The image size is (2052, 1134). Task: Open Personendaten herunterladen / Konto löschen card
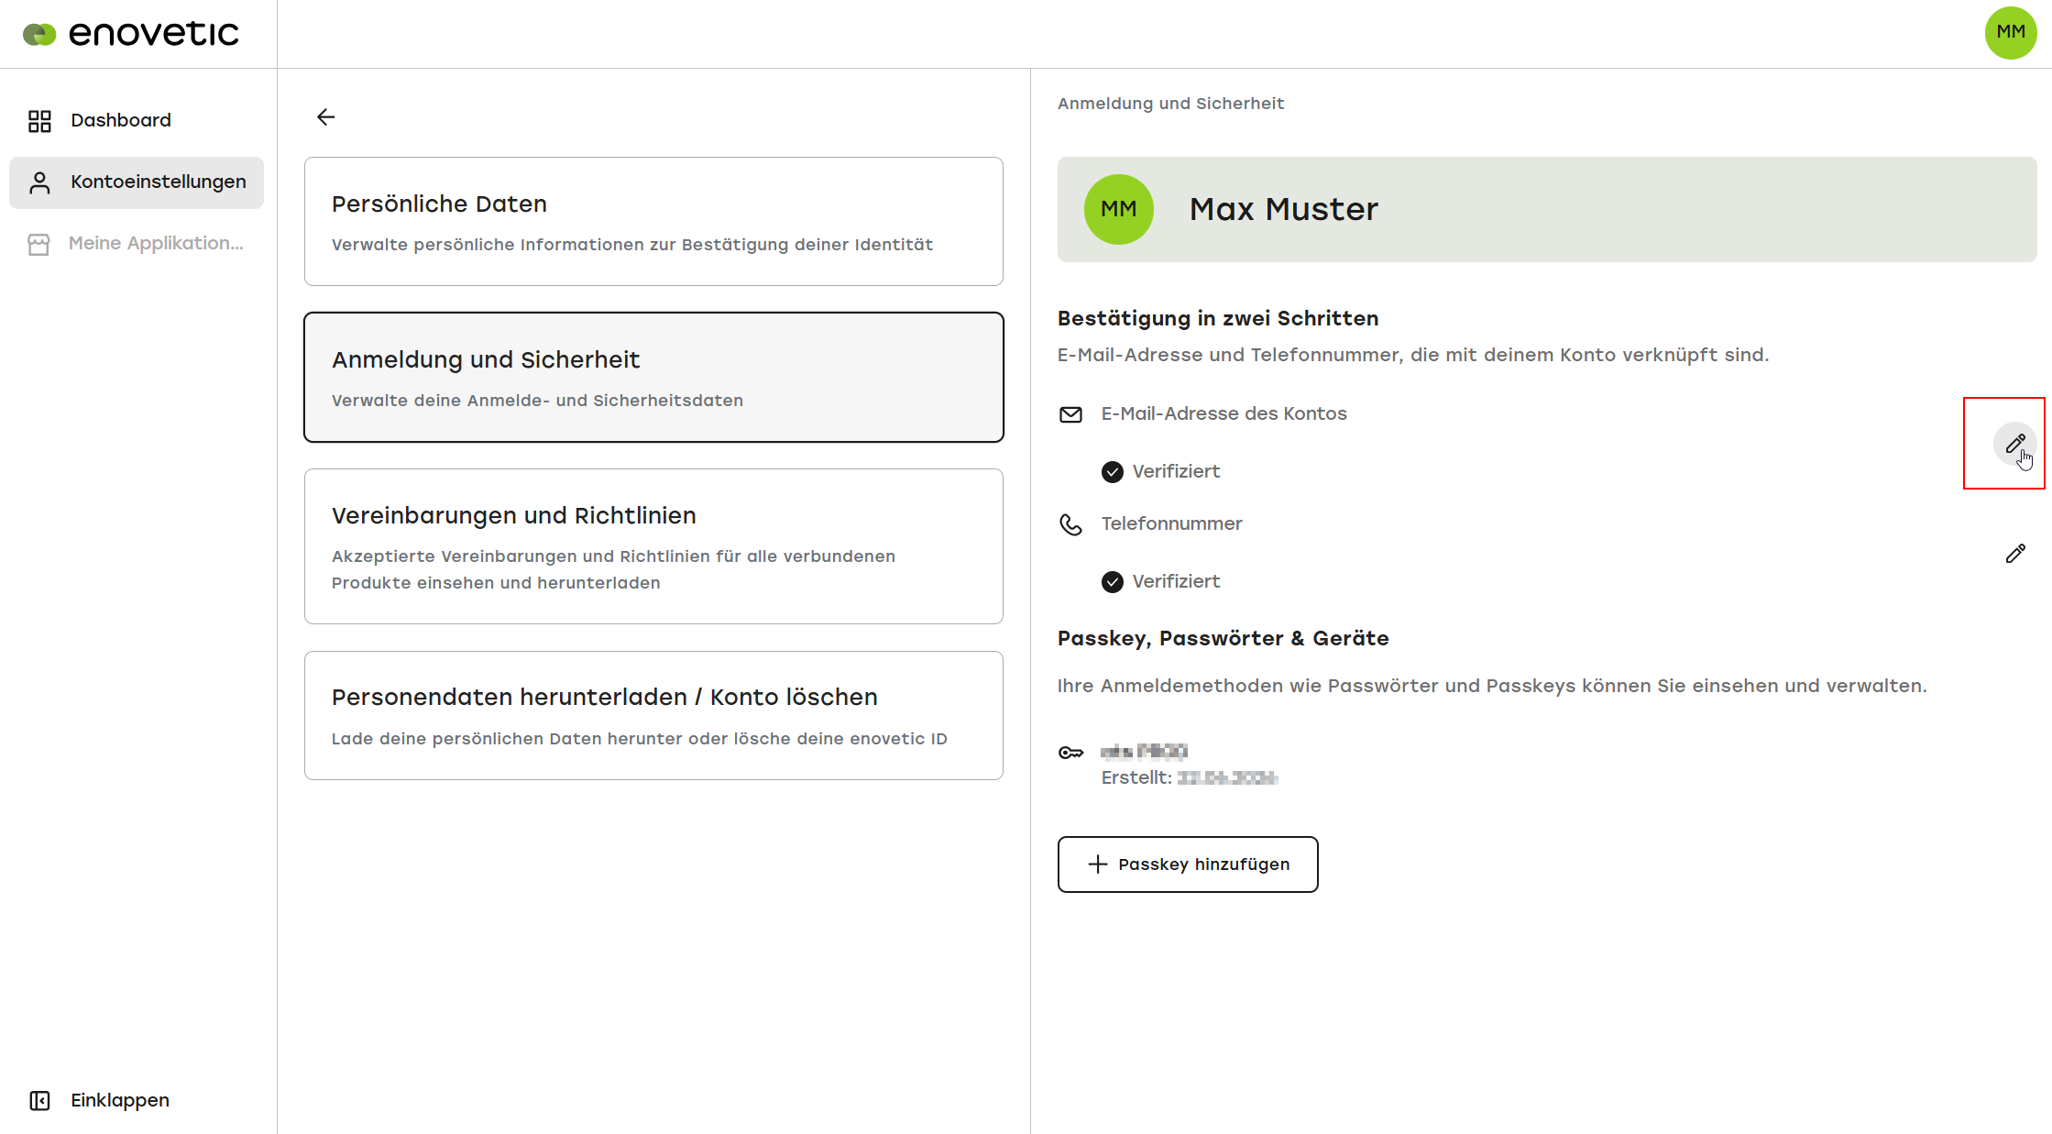point(653,716)
